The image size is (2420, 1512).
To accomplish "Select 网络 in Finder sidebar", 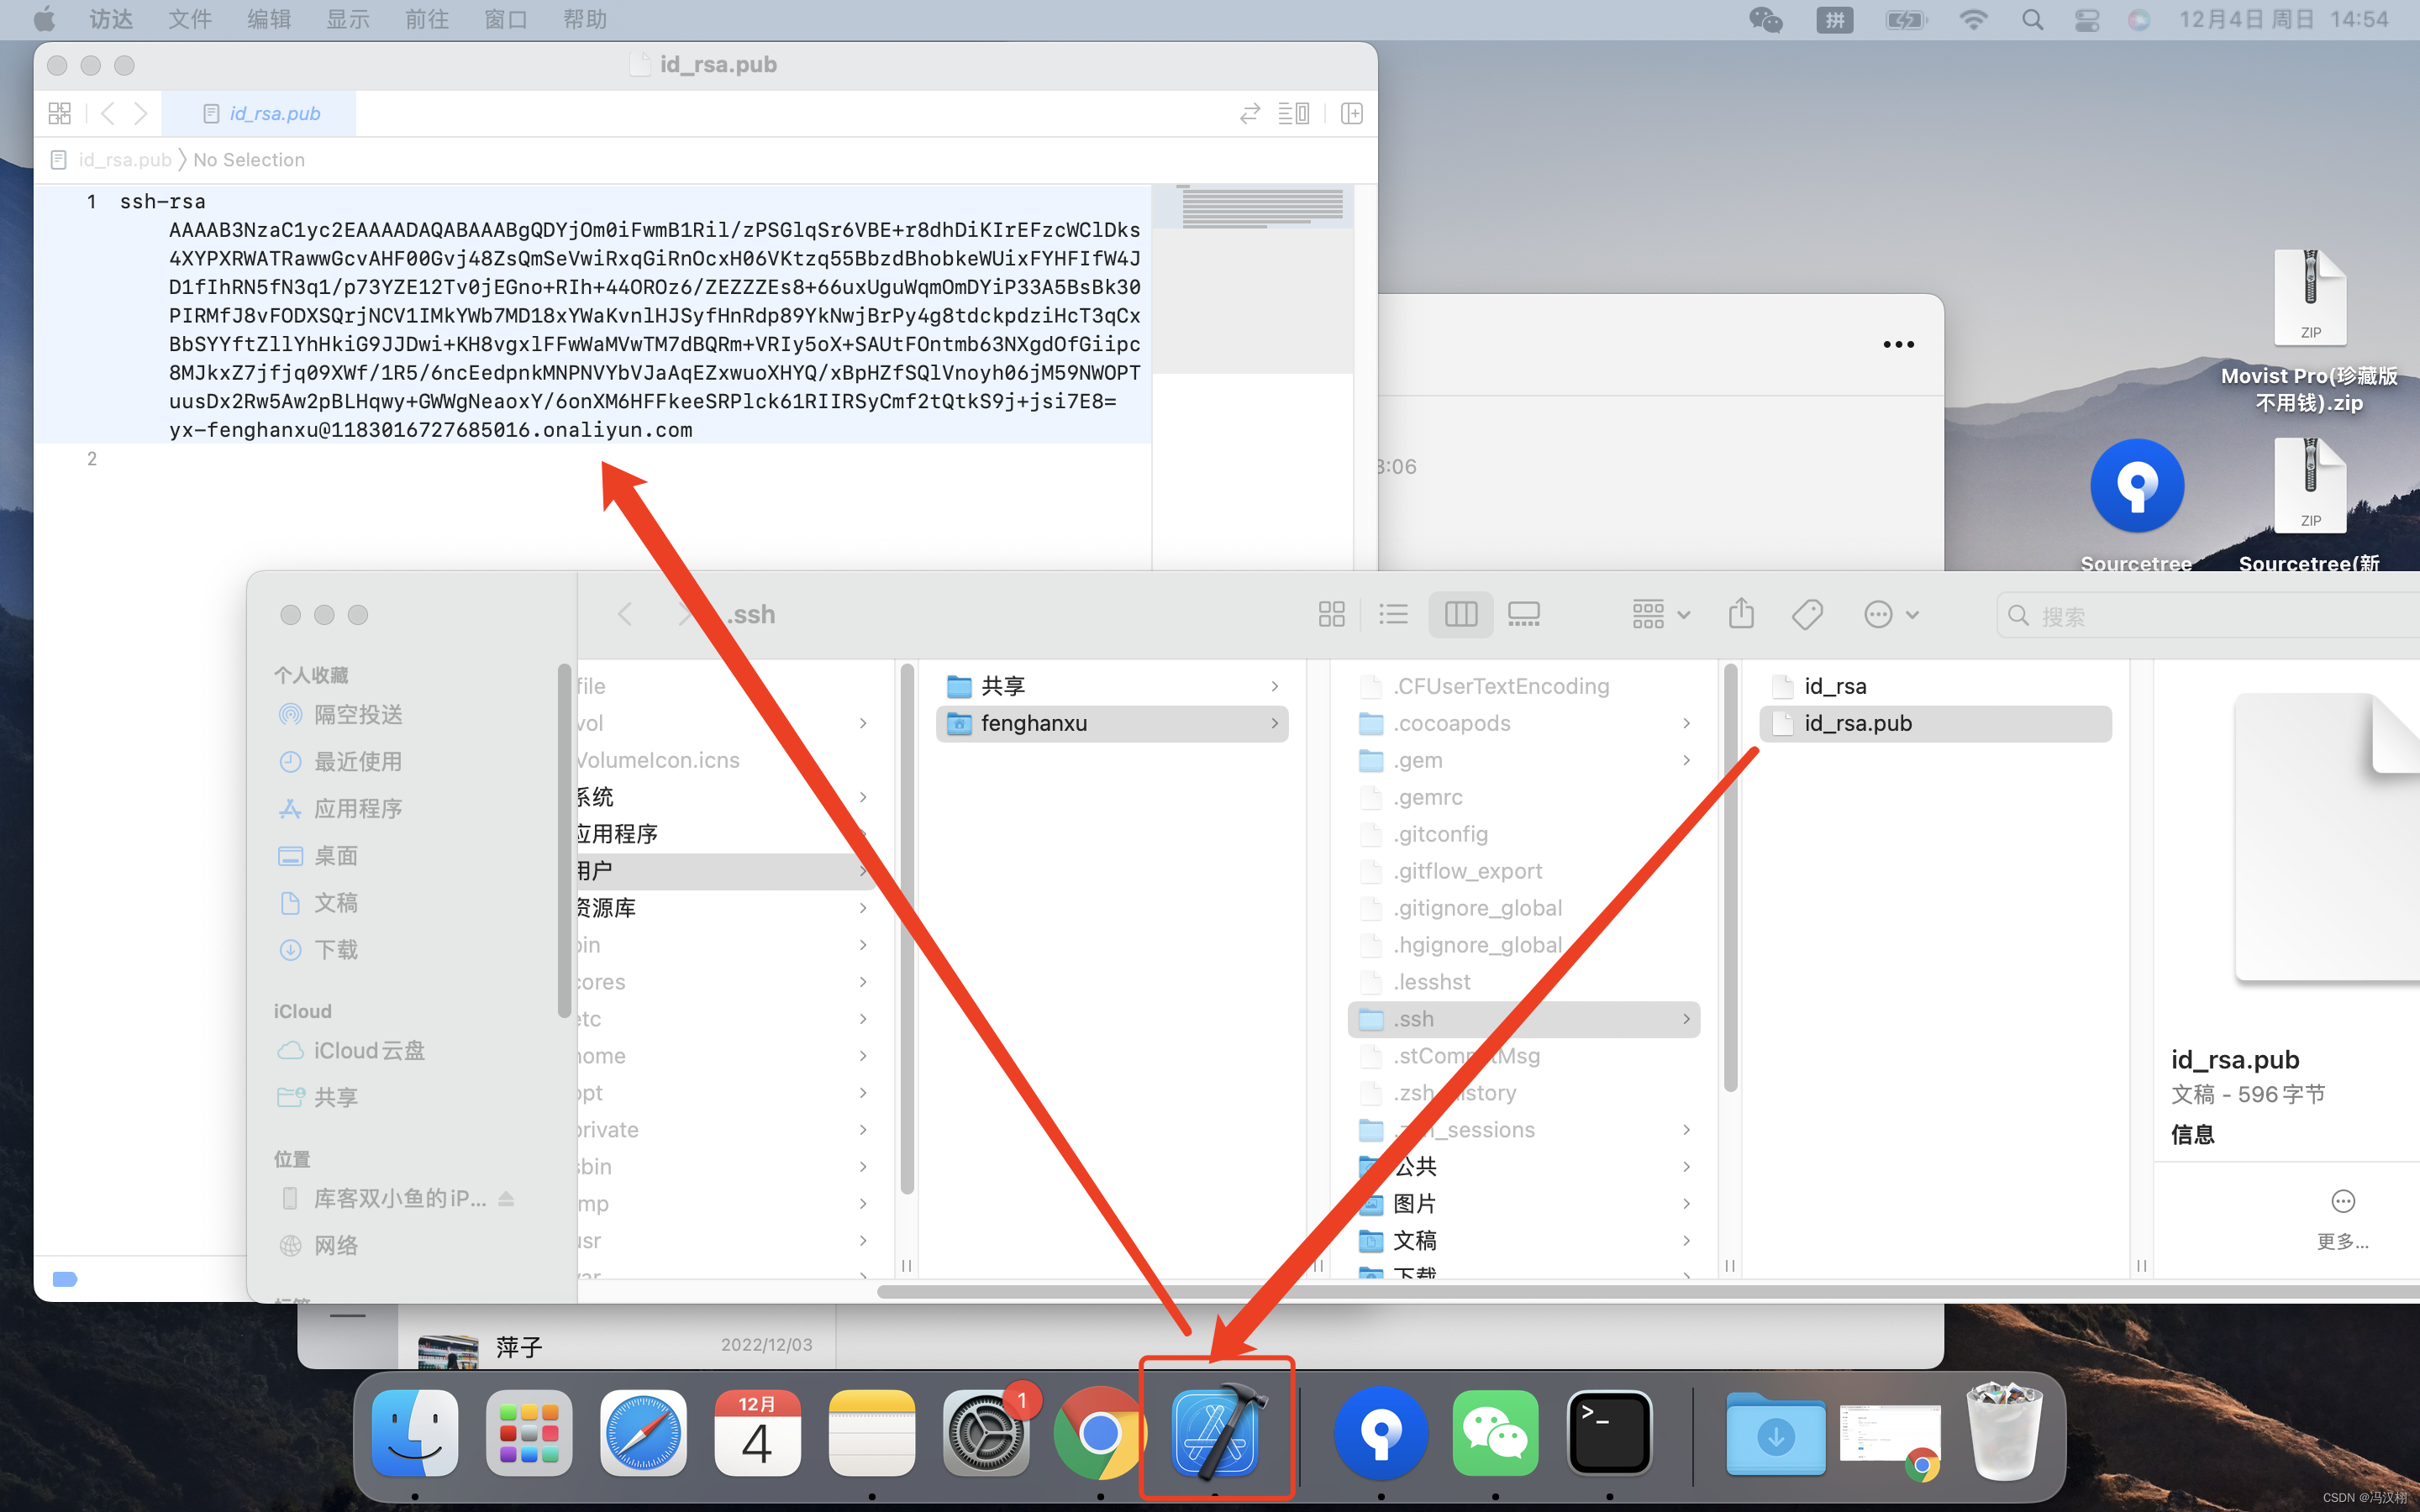I will (318, 1244).
